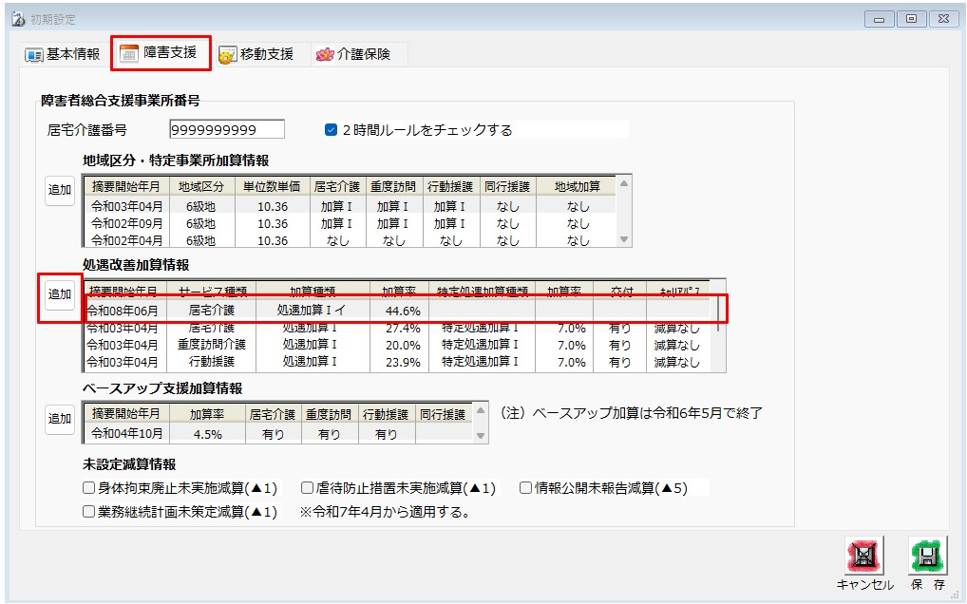Viewport: 967px width, 604px height.
Task: Click the 基本情報 tab icon
Action: (x=34, y=55)
